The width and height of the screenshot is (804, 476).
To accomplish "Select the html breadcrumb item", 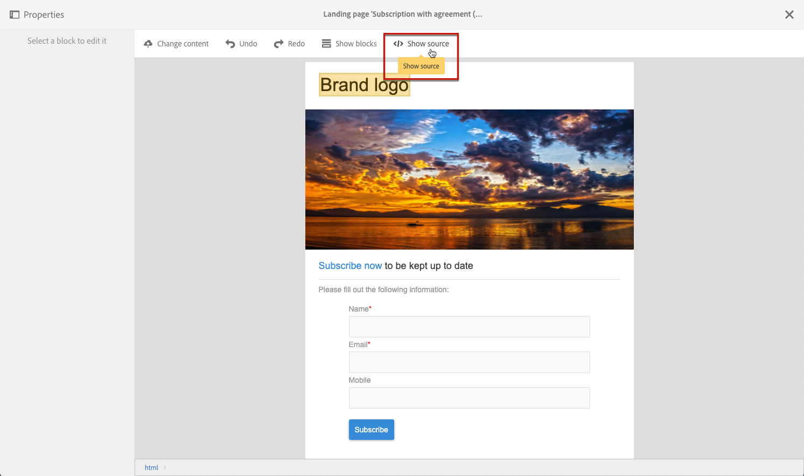I will 151,467.
